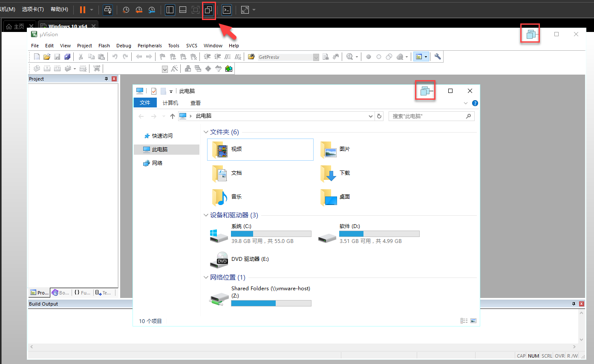Toggle VMware Unity mode button
Image resolution: width=594 pixels, height=364 pixels.
click(209, 10)
